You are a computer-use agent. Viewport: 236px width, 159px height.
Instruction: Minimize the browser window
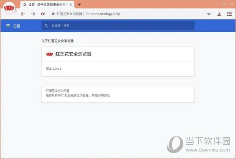[x=216, y=4]
